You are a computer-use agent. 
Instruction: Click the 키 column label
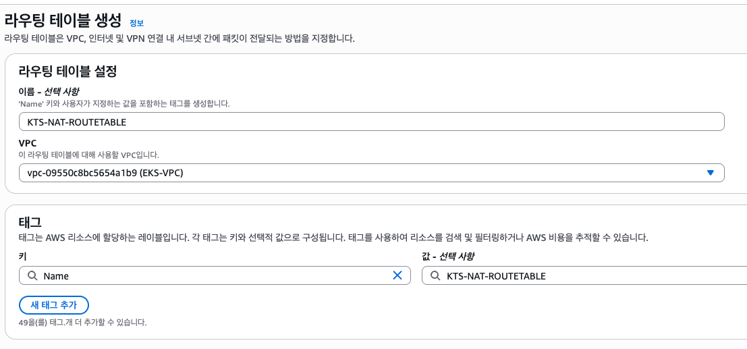[22, 257]
